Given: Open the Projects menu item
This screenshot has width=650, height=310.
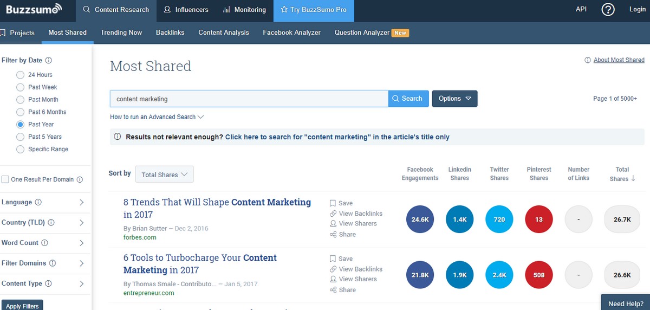Looking at the screenshot, I should (18, 33).
